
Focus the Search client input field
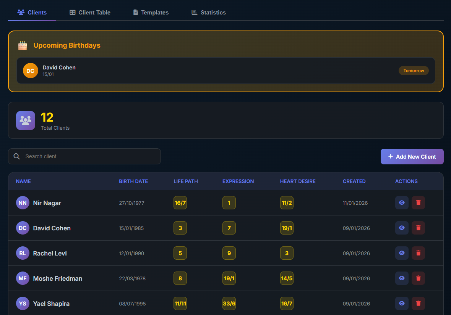(x=90, y=156)
